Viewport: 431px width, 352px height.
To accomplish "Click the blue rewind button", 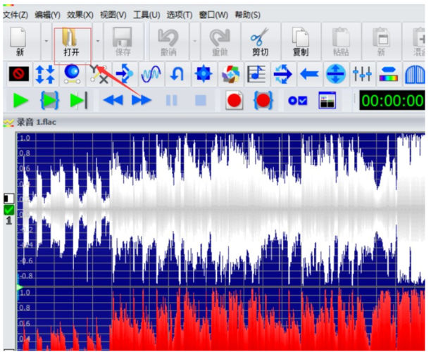I will click(113, 101).
